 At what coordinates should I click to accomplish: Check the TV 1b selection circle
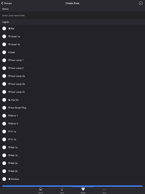click(4, 139)
